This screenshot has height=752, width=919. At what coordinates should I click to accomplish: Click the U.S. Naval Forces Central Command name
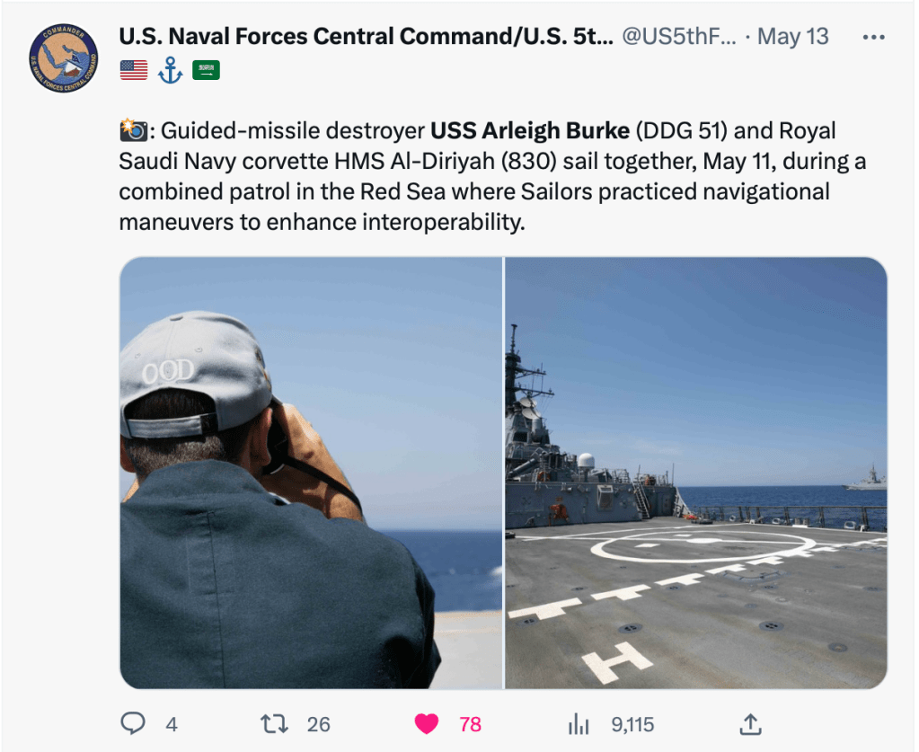coord(366,37)
